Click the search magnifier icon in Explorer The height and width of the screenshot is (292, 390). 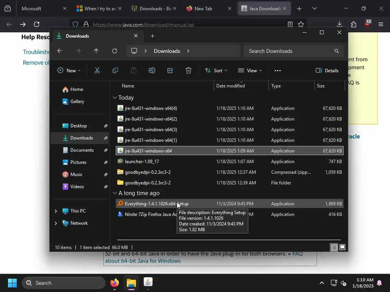[337, 51]
